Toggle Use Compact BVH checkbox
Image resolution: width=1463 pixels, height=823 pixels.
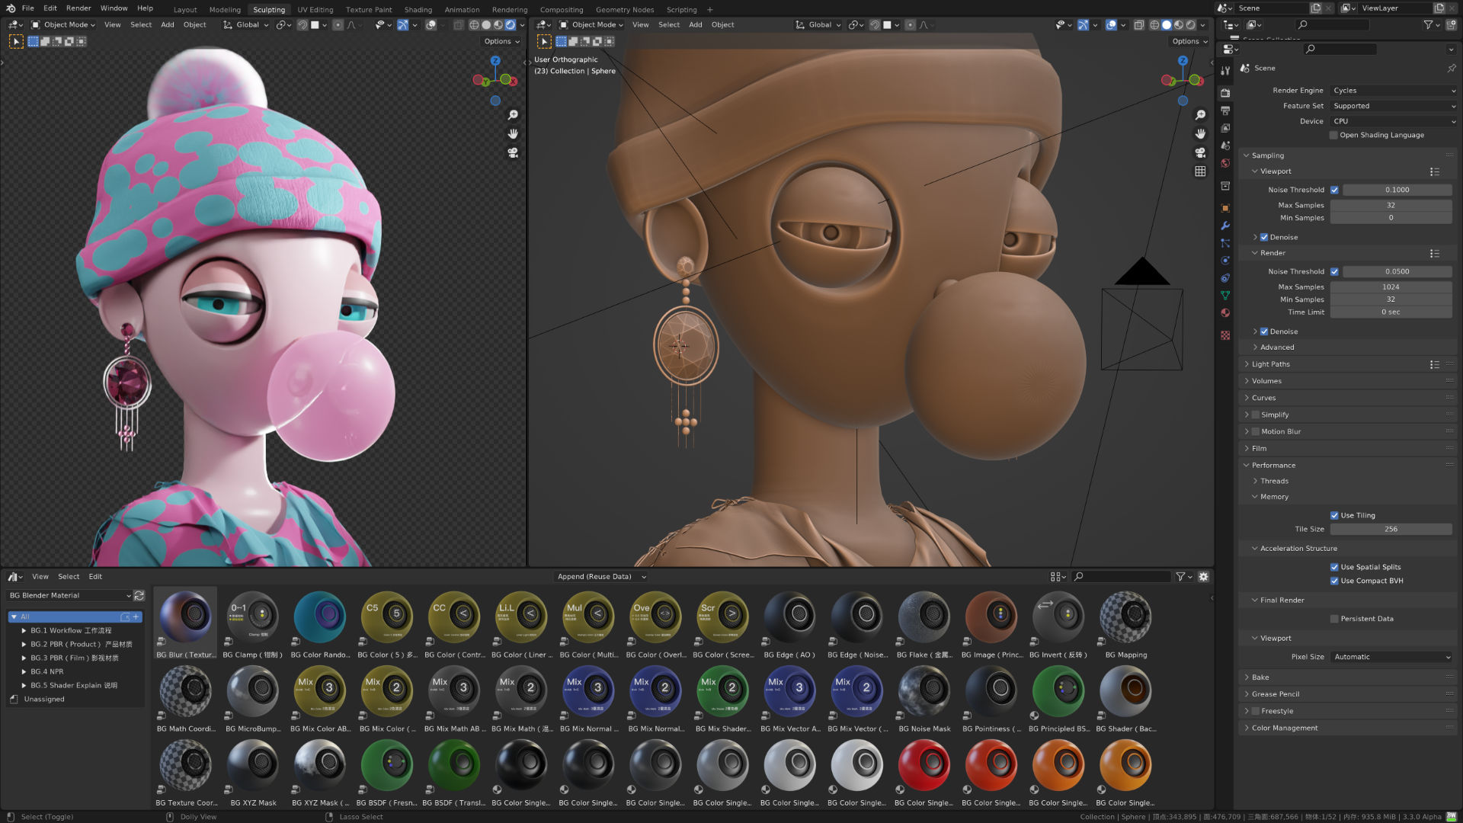point(1334,581)
